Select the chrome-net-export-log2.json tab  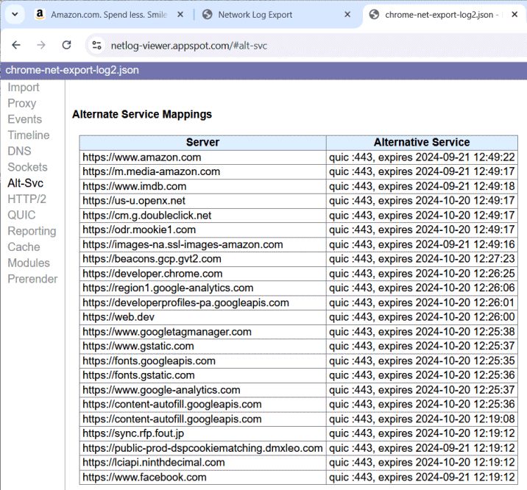click(x=442, y=15)
